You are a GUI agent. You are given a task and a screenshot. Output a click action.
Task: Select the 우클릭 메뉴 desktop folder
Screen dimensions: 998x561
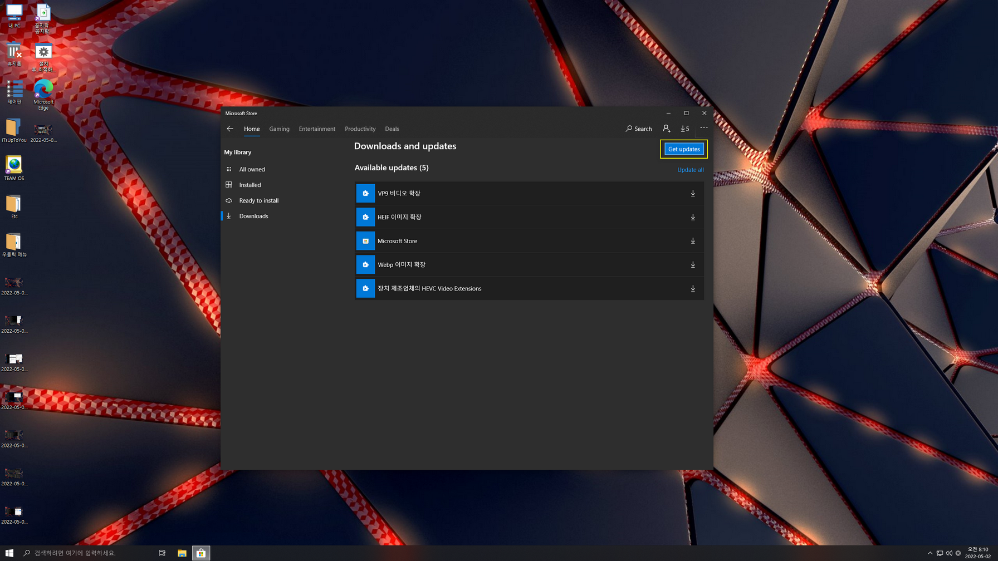coord(14,245)
